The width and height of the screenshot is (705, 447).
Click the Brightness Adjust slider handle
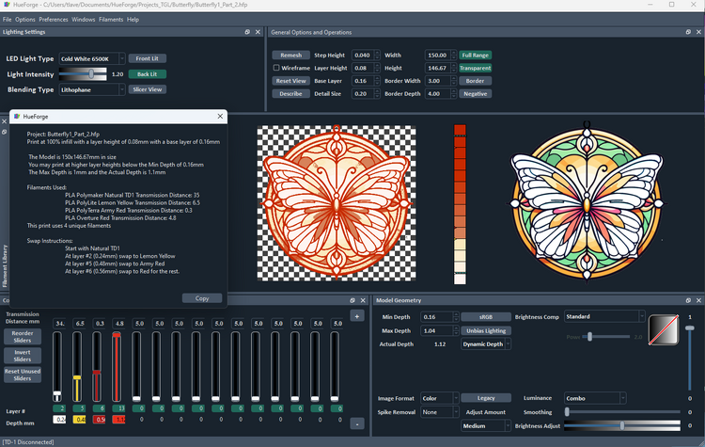pyautogui.click(x=622, y=425)
